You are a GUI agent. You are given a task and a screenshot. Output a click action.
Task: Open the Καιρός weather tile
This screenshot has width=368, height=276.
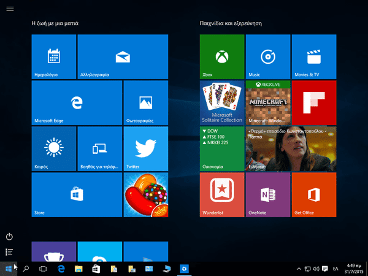(53, 148)
